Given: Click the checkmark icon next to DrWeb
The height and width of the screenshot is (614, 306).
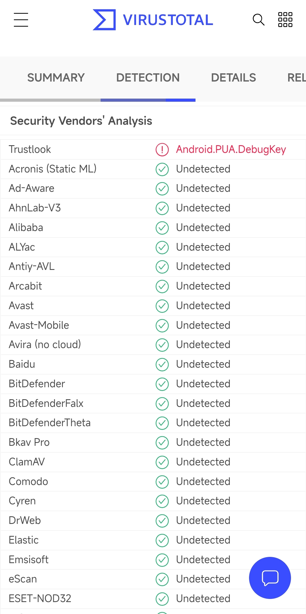Looking at the screenshot, I should click(x=162, y=521).
